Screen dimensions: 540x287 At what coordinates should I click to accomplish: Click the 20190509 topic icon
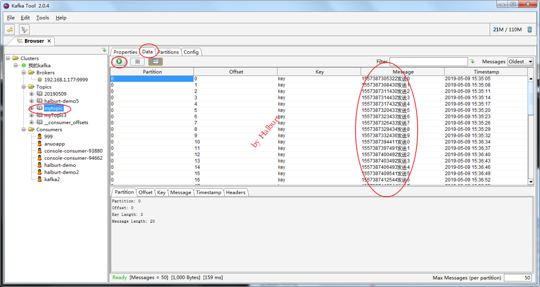(x=39, y=94)
